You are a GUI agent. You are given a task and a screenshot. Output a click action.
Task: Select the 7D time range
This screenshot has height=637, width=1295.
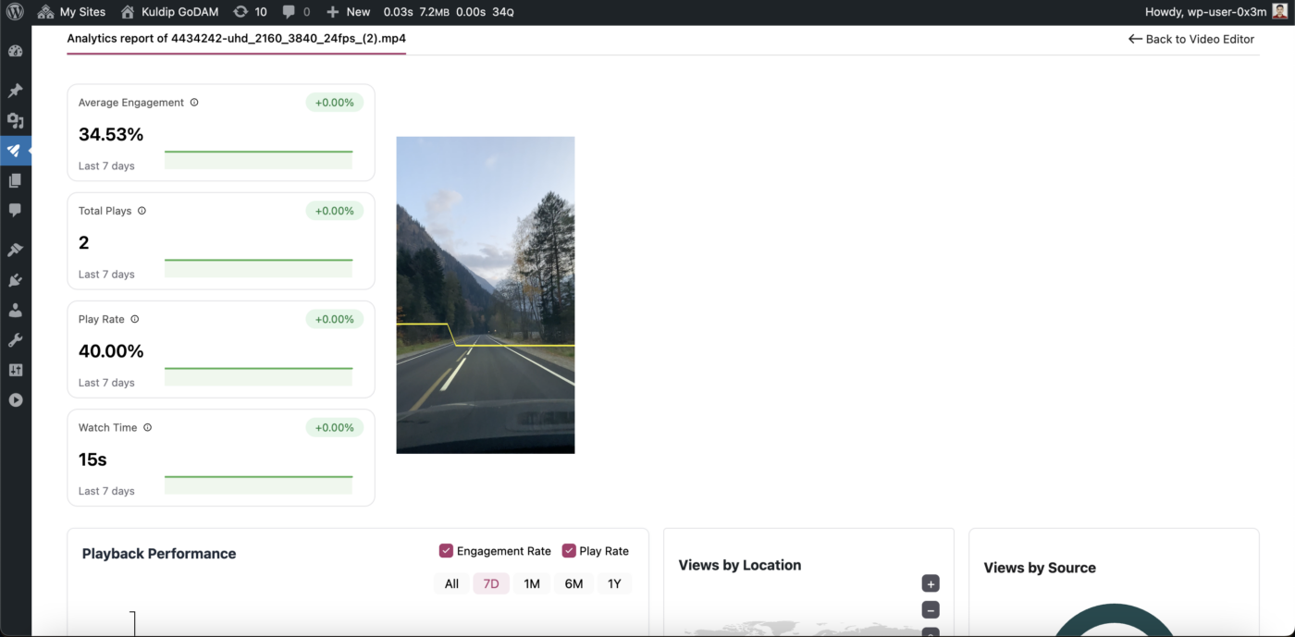(491, 583)
